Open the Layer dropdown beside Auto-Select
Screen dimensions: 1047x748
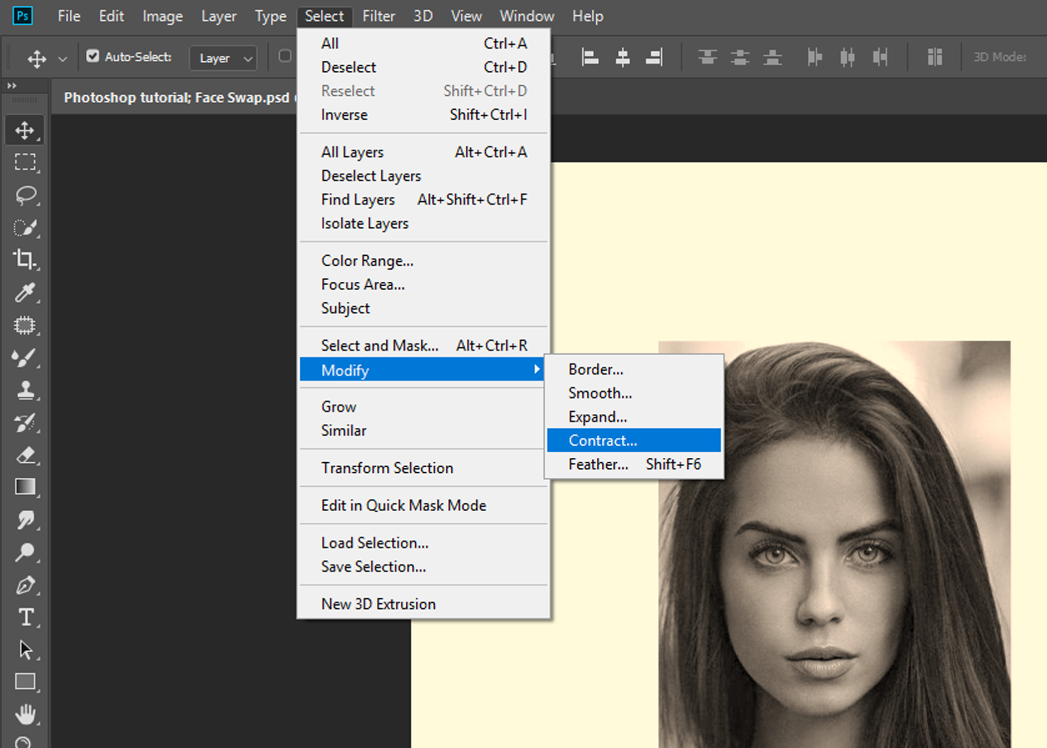(223, 58)
